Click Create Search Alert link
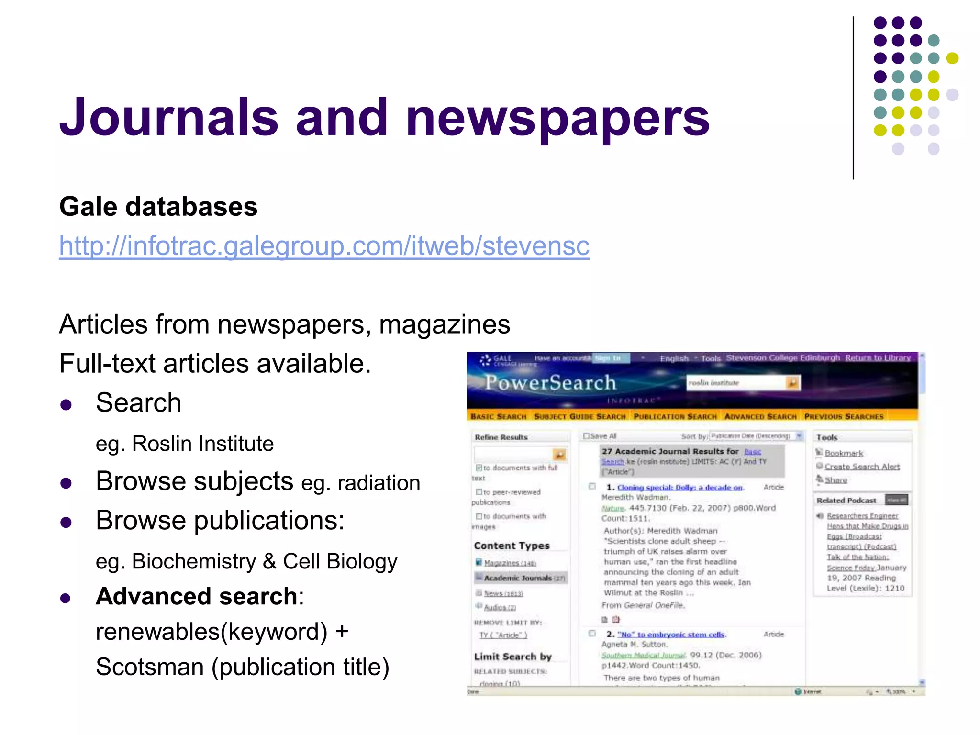This screenshot has width=980, height=735. point(862,466)
